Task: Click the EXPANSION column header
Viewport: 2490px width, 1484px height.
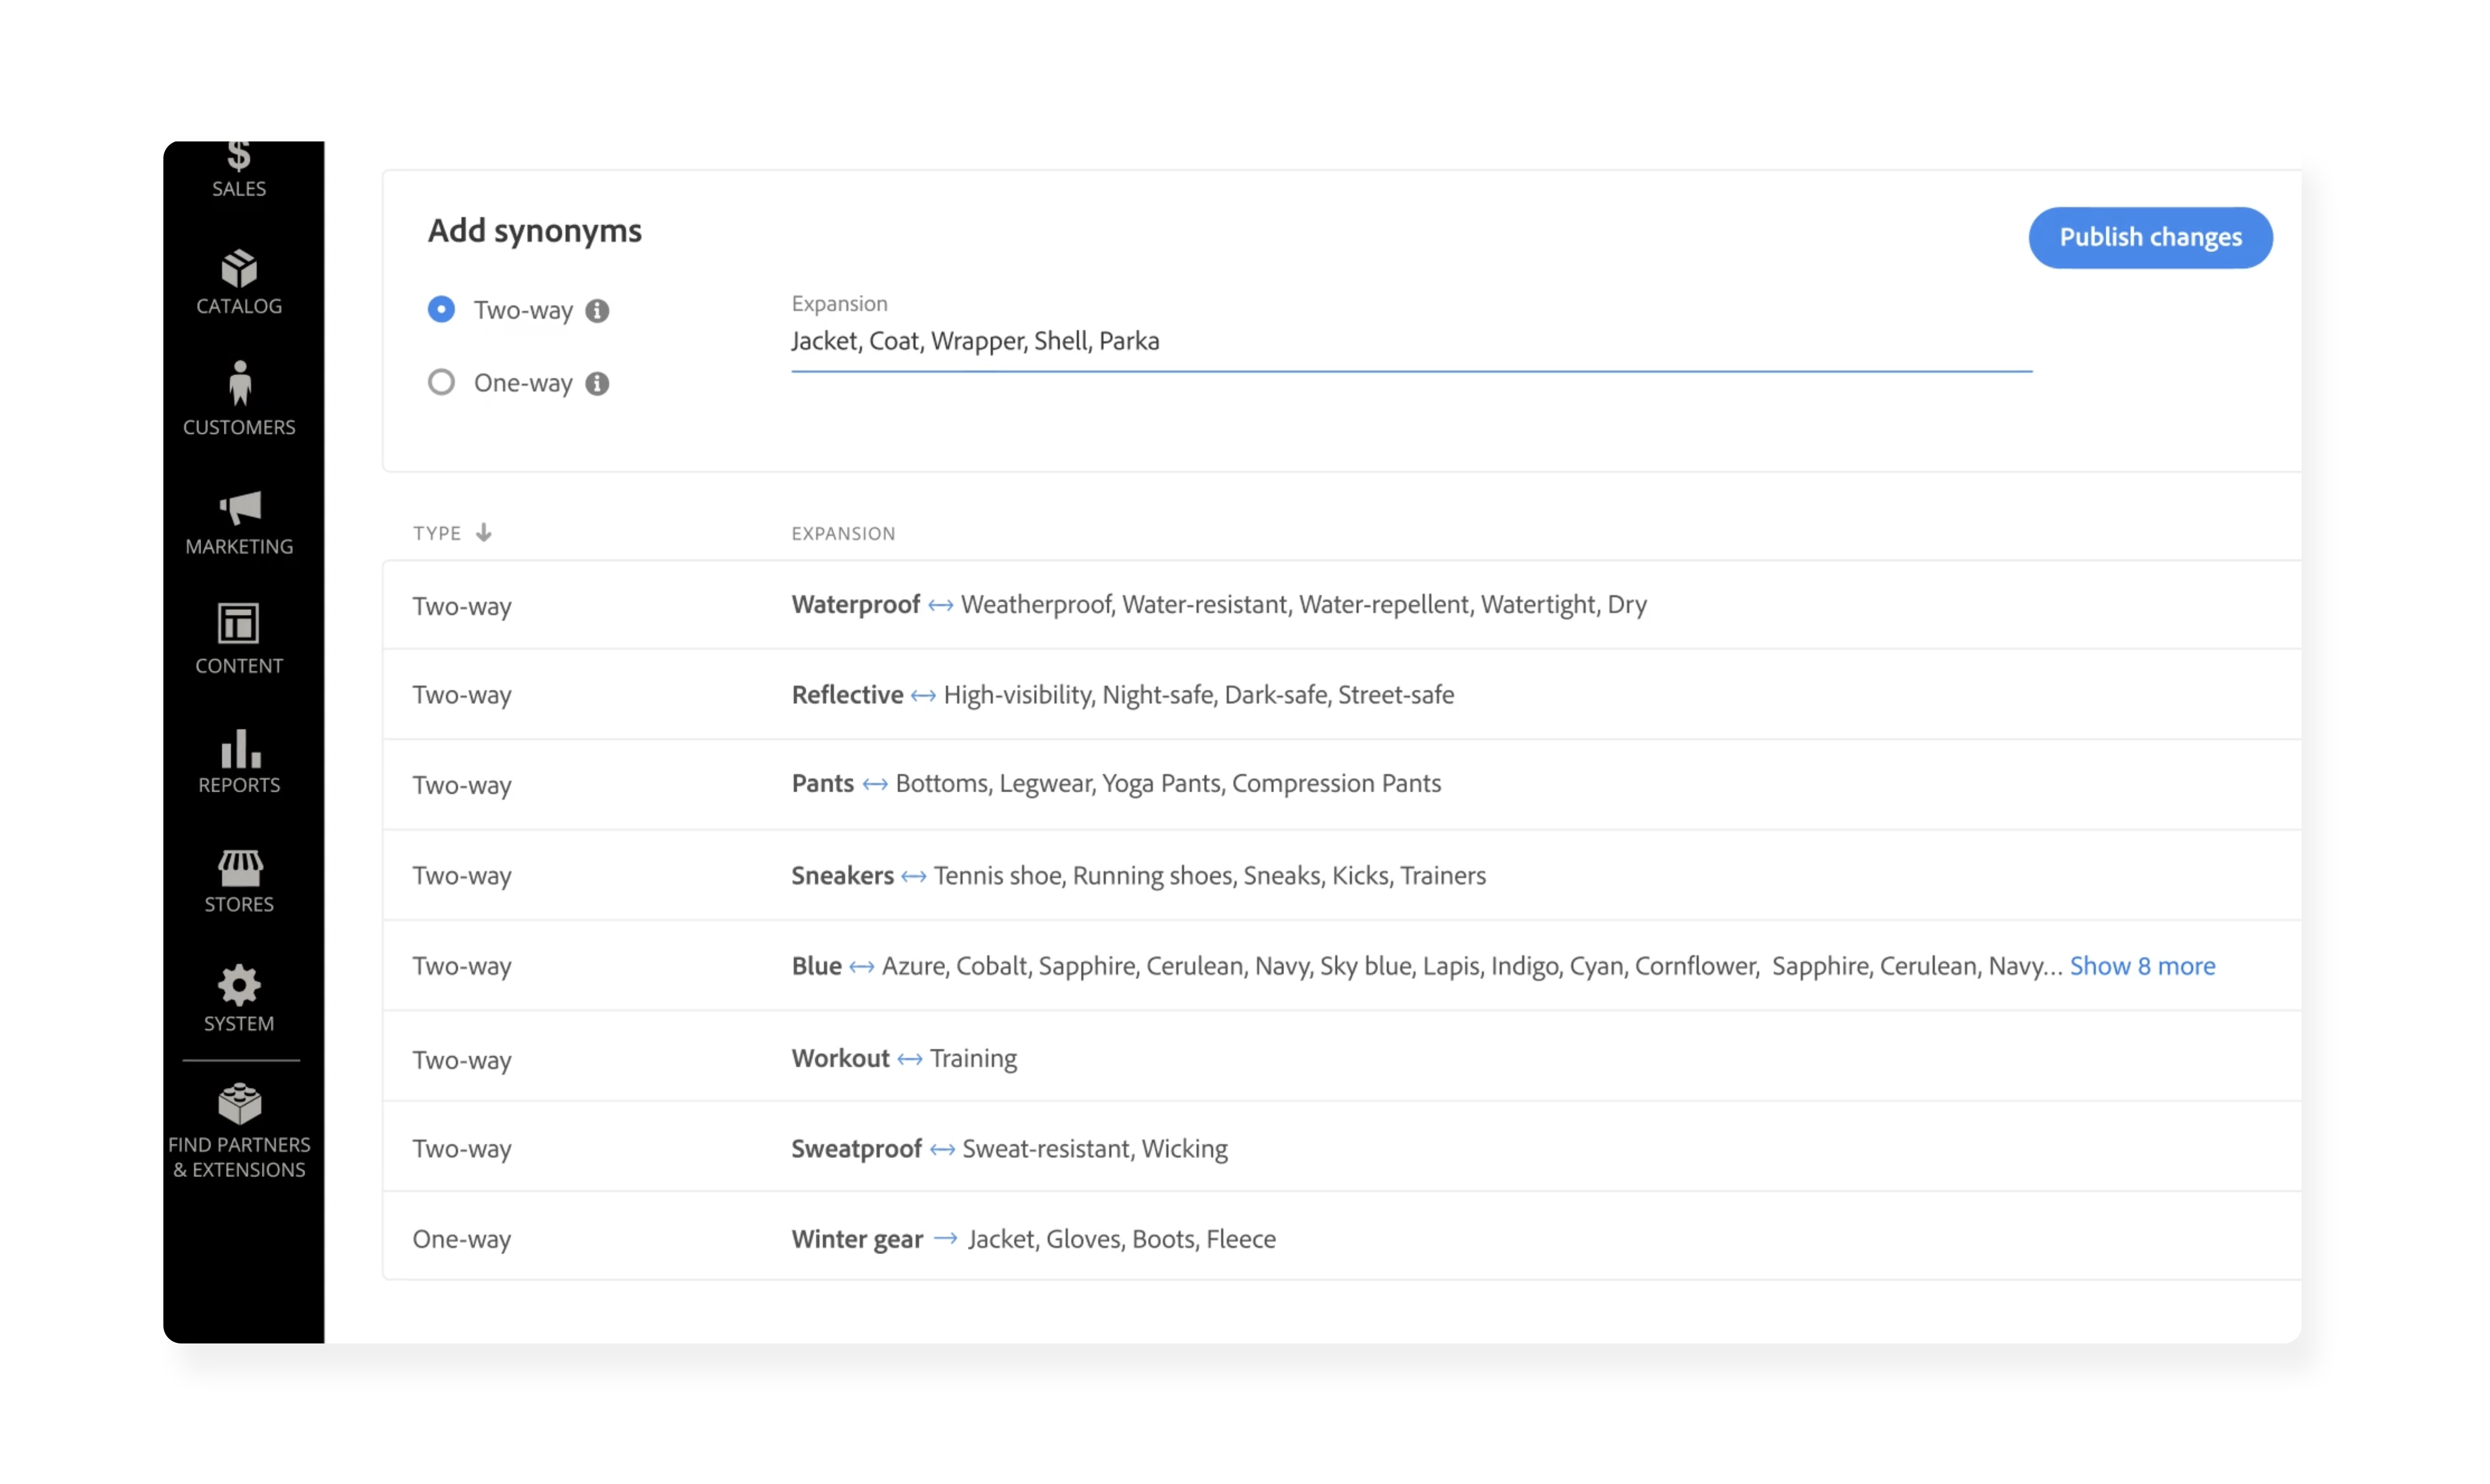Action: (843, 534)
